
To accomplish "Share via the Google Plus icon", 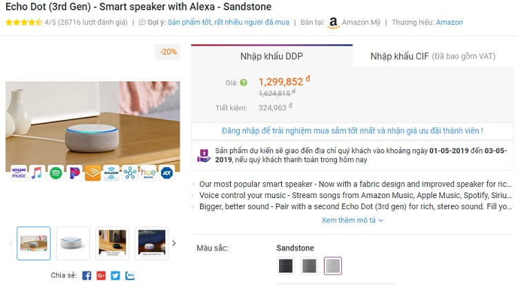I will 101,275.
